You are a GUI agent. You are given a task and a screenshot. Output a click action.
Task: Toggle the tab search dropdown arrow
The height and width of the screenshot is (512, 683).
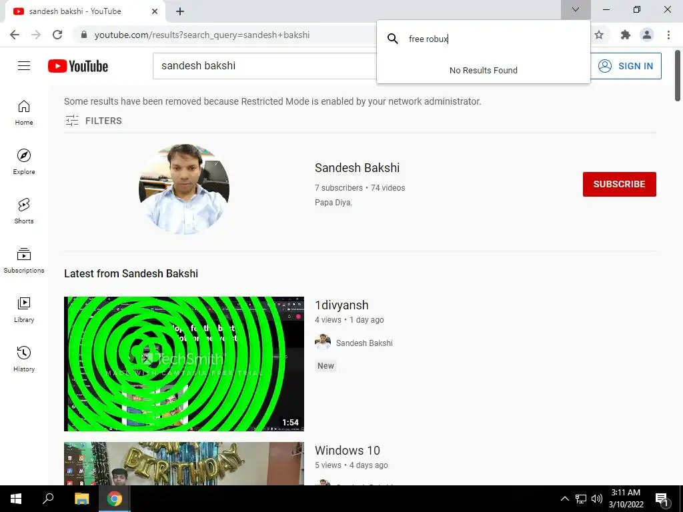coord(576,9)
